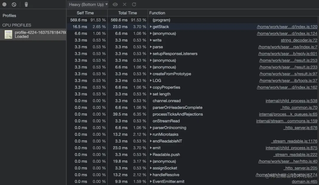
Task: Sort by the Self Time column header
Action: [85, 13]
